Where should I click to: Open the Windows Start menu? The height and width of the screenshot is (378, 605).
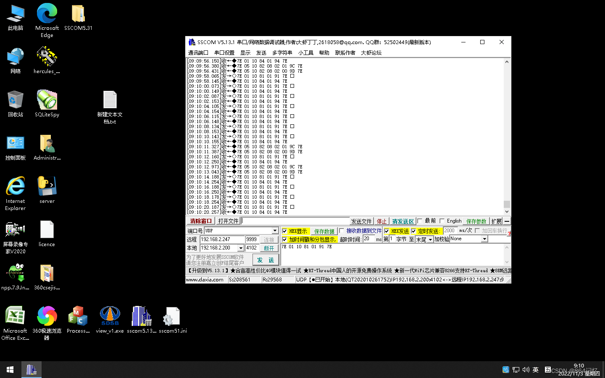pyautogui.click(x=10, y=370)
